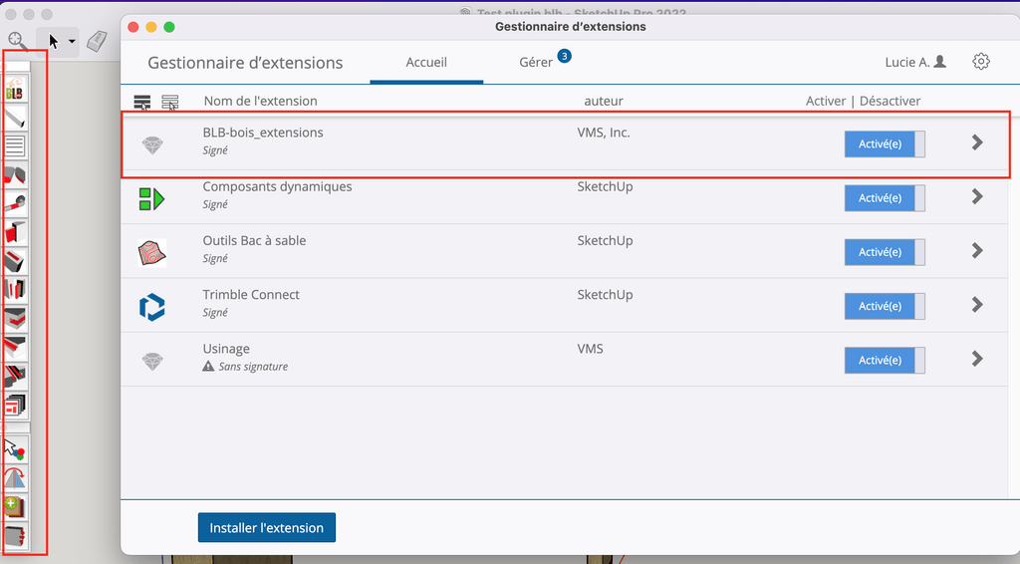Select the Usinage name text
Screen dimensions: 1020x564
point(226,350)
